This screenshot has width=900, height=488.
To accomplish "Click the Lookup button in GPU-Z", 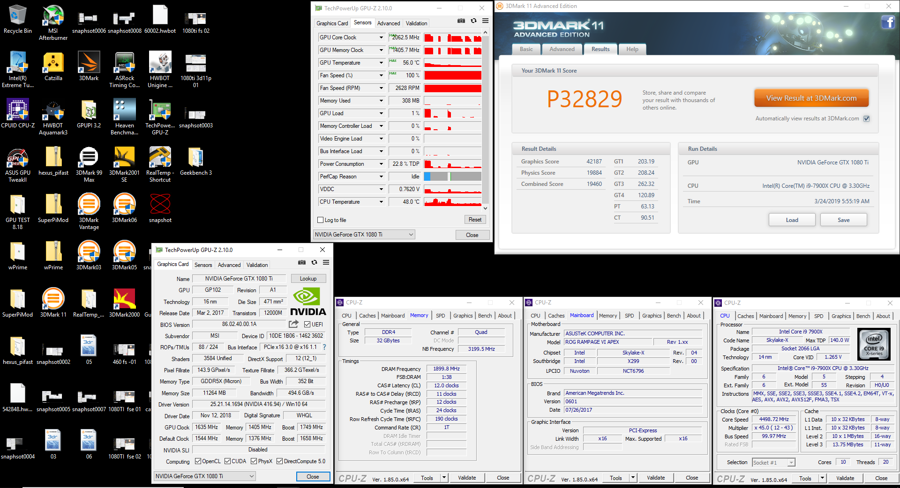I will (x=308, y=279).
